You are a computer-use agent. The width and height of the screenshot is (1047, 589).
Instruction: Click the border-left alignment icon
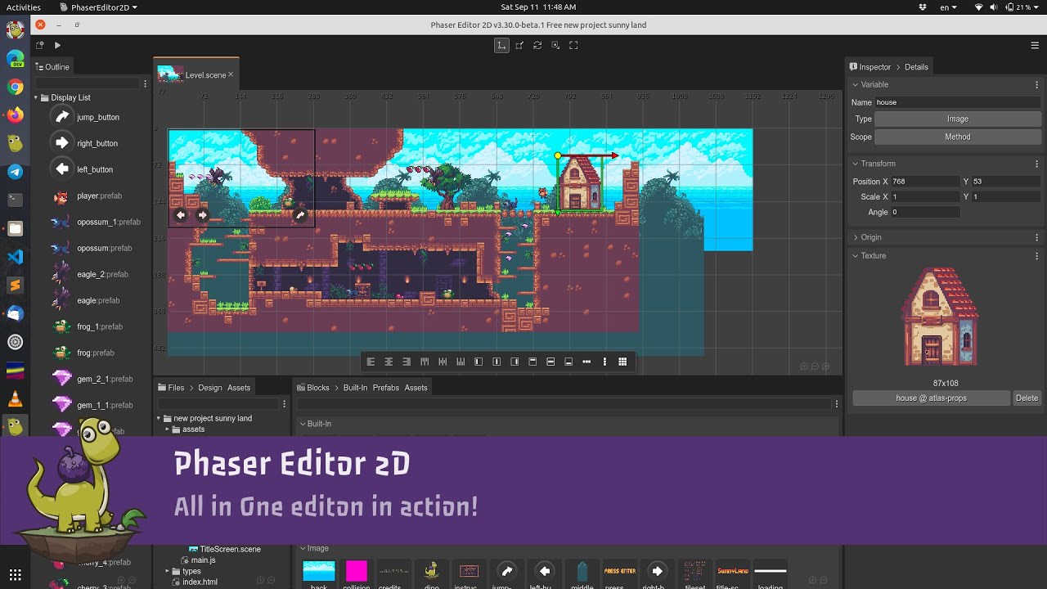(x=479, y=362)
